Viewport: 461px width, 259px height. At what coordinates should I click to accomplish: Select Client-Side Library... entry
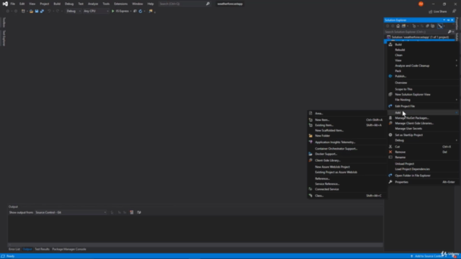(x=346, y=160)
